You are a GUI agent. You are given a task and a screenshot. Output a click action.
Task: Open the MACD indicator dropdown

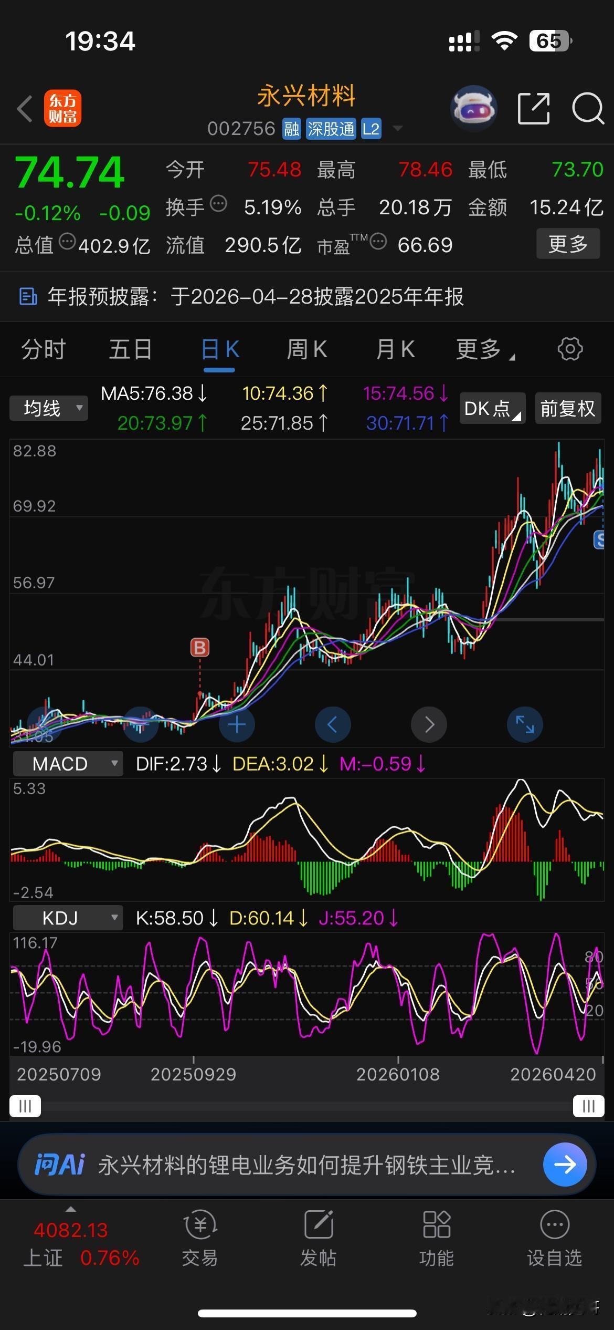coord(68,764)
